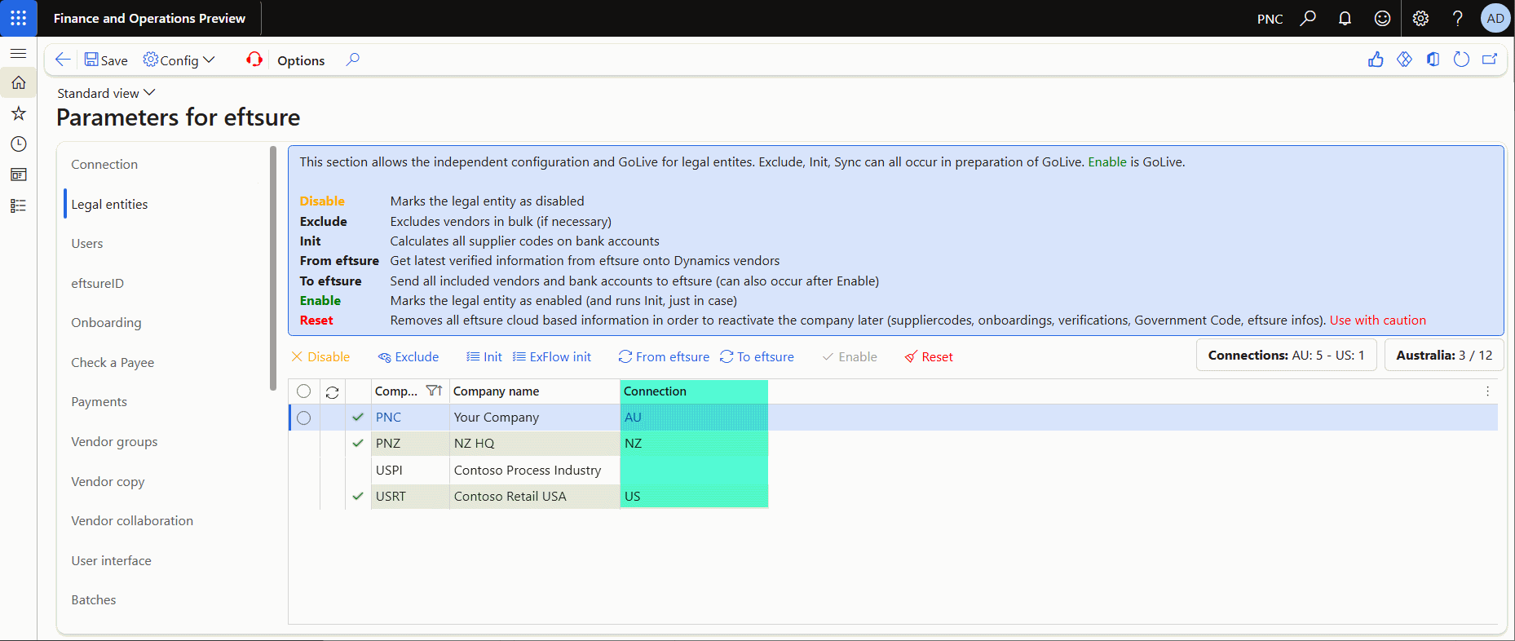The height and width of the screenshot is (641, 1515).
Task: Open the Batches tab
Action: pos(94,600)
